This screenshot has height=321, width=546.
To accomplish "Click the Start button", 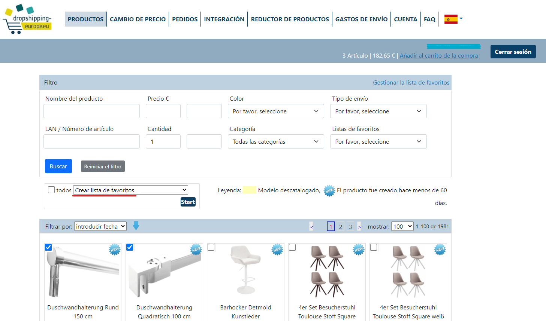I will tap(188, 202).
